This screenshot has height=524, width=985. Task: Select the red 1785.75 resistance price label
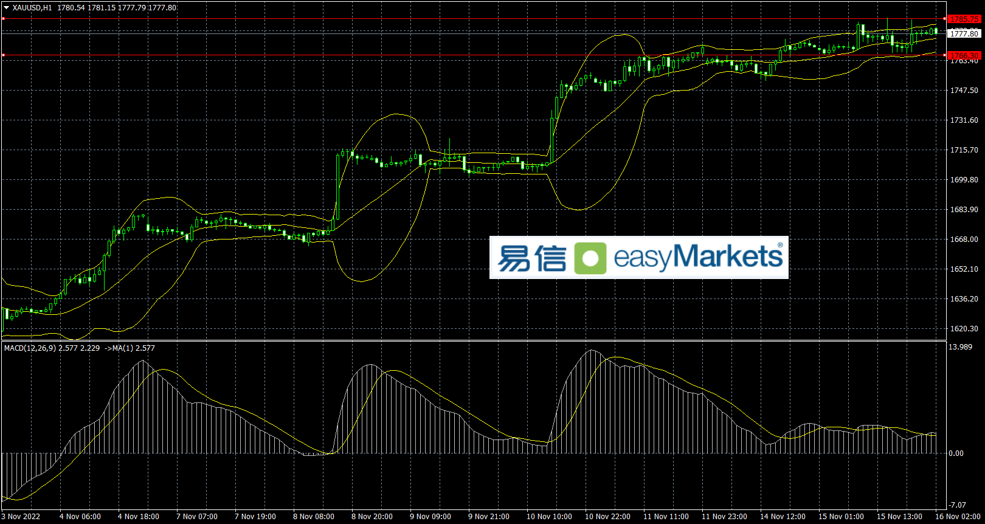click(964, 19)
